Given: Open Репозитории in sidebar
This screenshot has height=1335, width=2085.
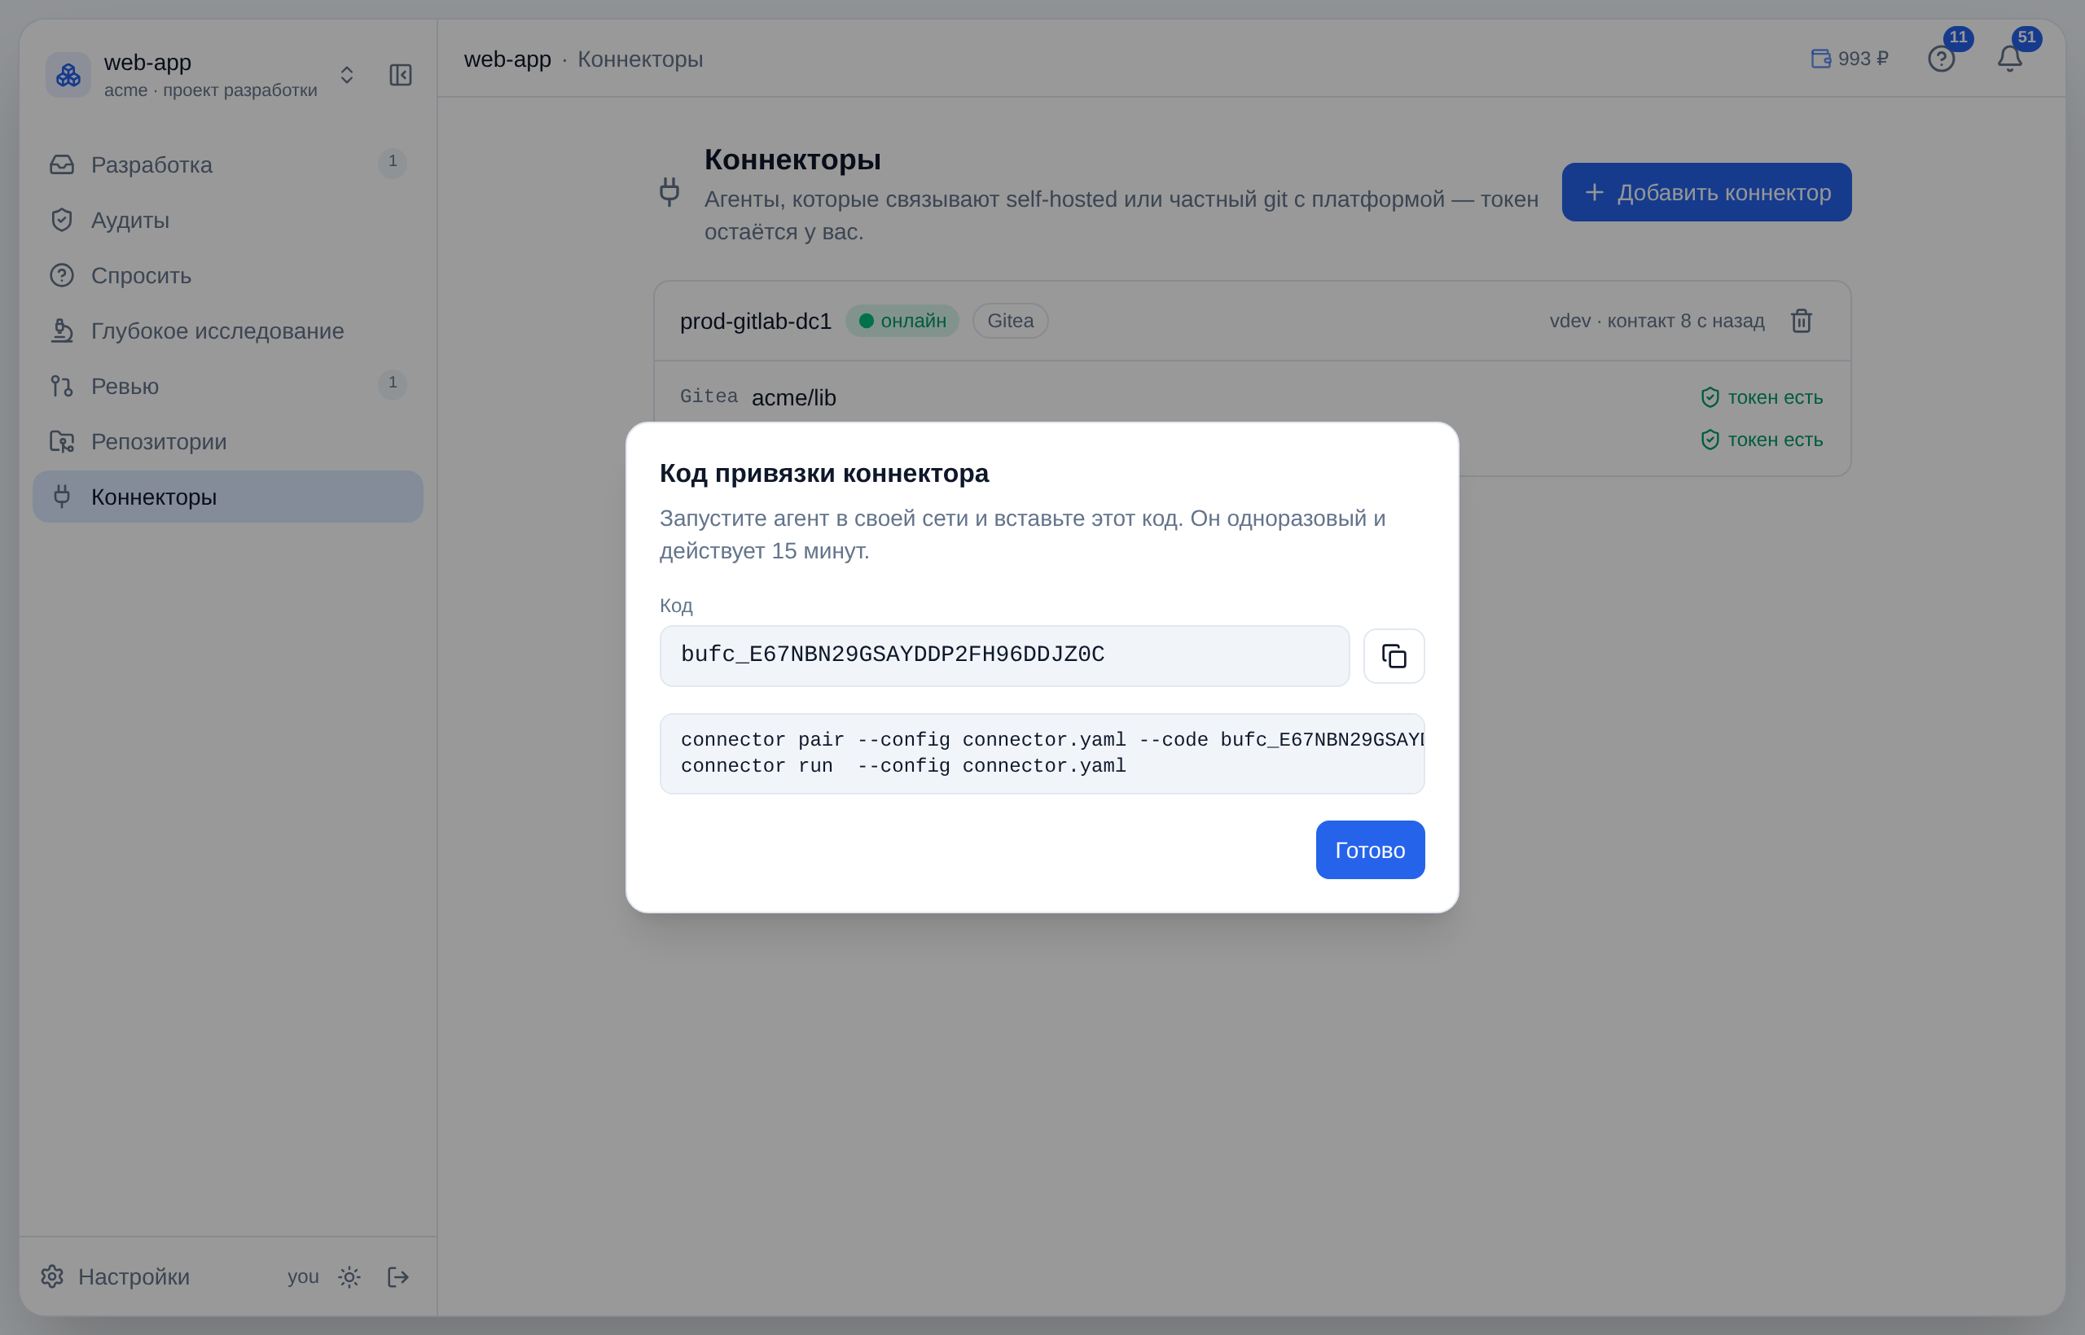Looking at the screenshot, I should coord(227,441).
